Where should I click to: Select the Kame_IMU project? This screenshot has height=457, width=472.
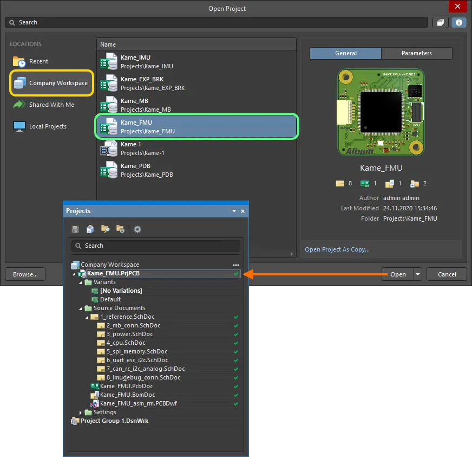pos(196,61)
